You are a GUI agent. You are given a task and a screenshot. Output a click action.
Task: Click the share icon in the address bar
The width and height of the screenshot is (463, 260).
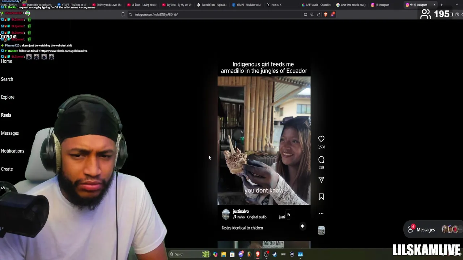[319, 14]
